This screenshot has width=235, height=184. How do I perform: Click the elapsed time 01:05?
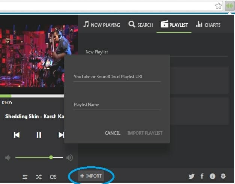point(7,103)
